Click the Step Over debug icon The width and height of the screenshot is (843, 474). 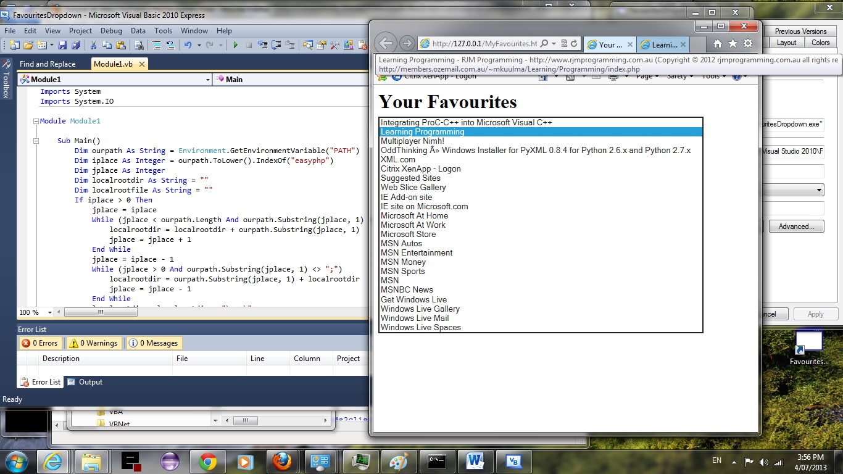click(x=276, y=45)
